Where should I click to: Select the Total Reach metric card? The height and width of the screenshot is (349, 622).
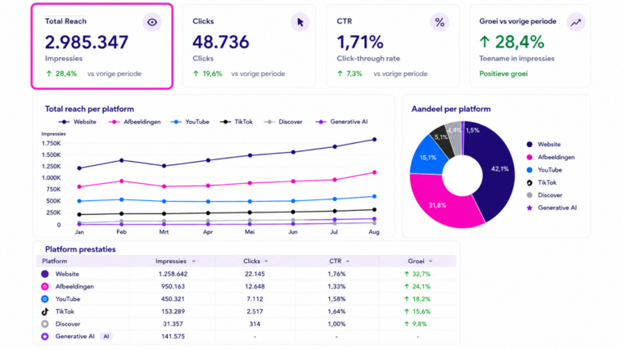[102, 47]
